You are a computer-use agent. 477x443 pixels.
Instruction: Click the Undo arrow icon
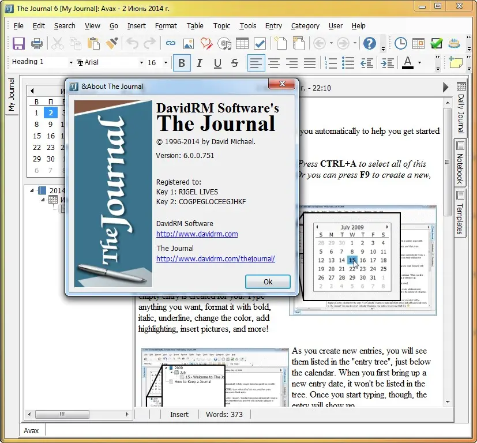pos(132,43)
